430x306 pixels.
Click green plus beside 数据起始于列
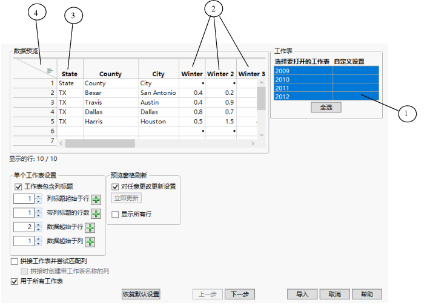(x=90, y=242)
